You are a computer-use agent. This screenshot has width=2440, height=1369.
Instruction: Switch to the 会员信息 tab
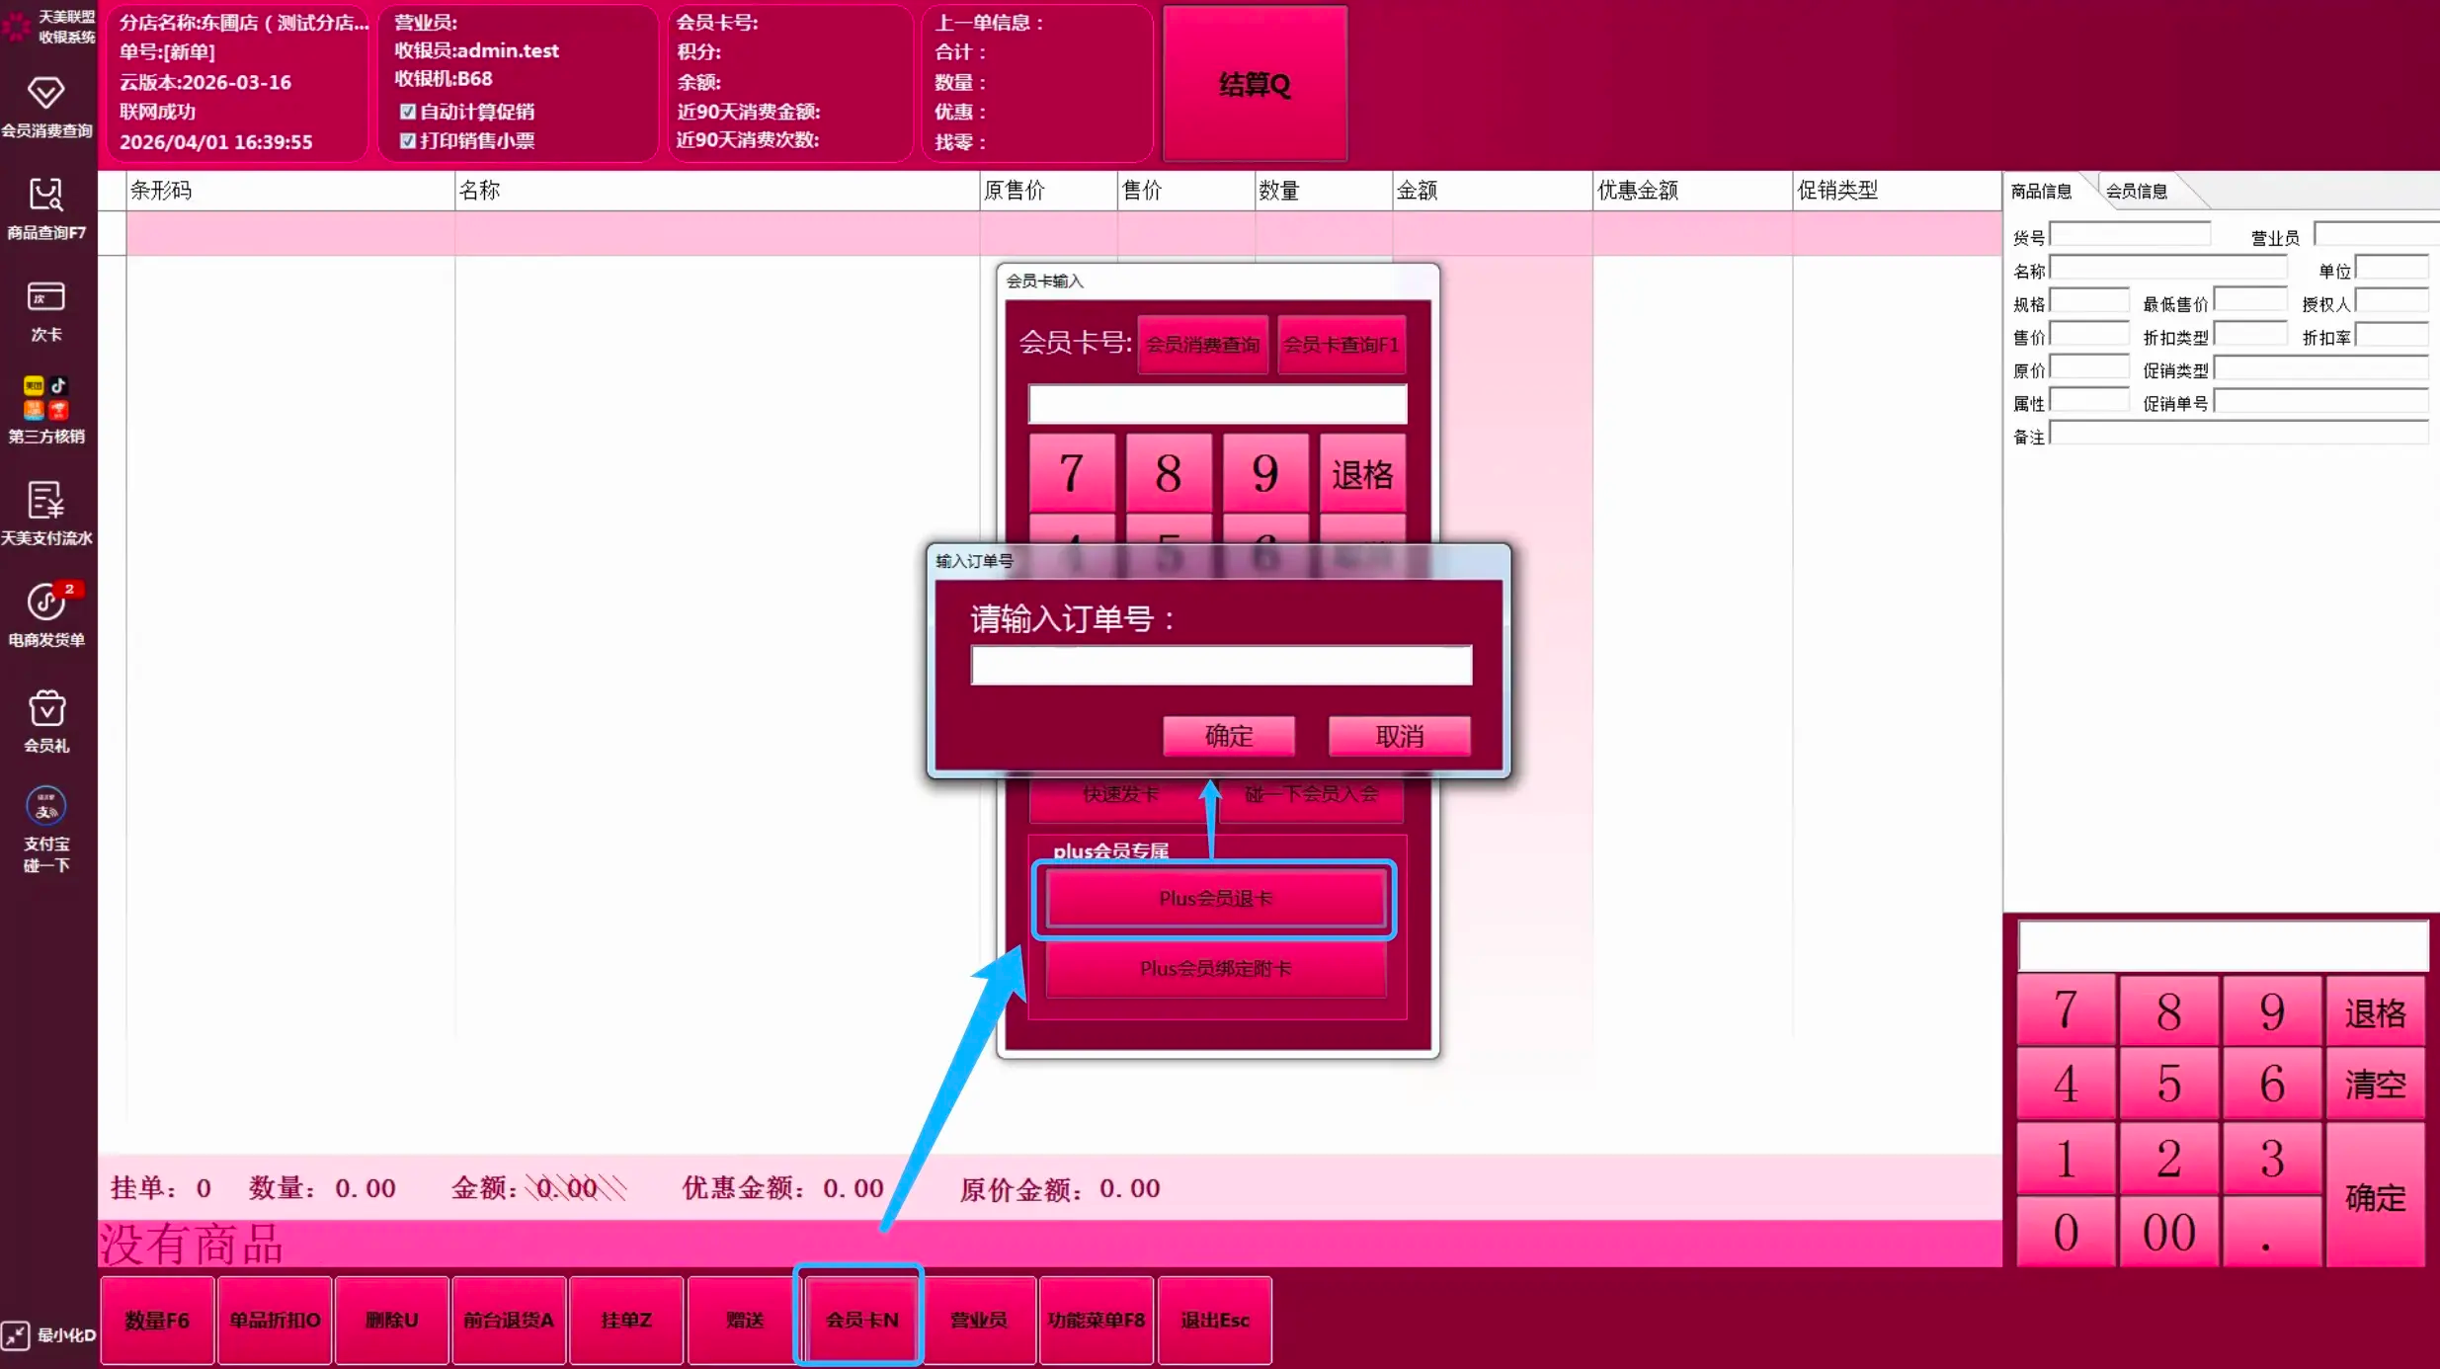pos(2136,192)
